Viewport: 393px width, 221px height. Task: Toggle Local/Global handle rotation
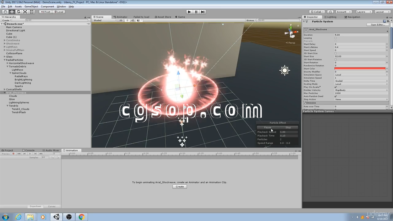pos(58,12)
